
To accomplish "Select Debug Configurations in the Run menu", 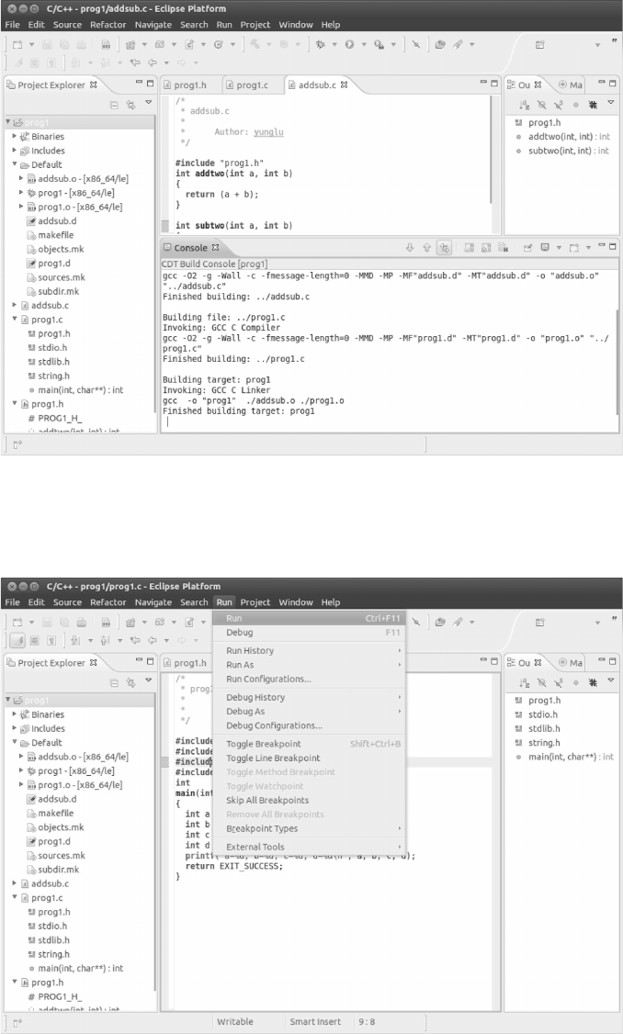I will click(310, 725).
